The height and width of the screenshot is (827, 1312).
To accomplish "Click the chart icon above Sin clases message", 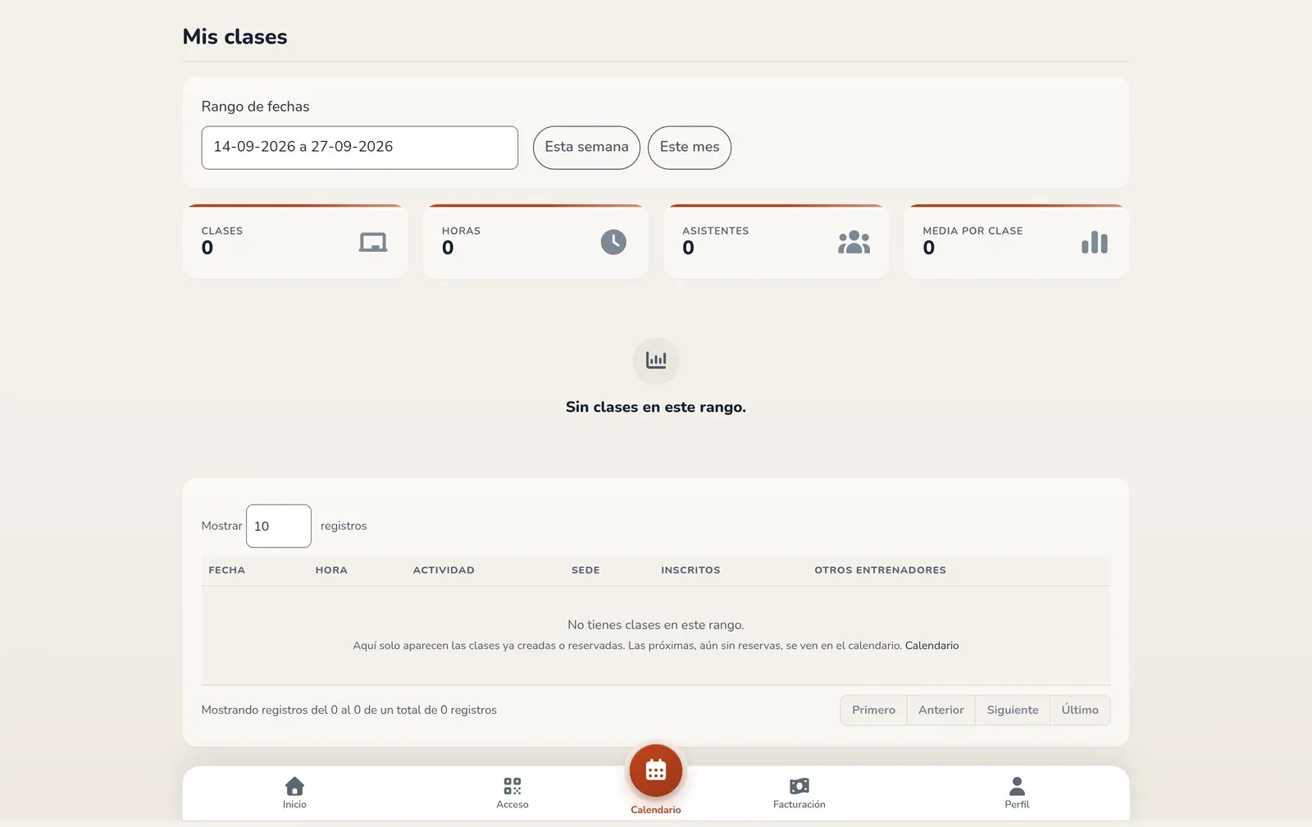I will click(x=656, y=360).
